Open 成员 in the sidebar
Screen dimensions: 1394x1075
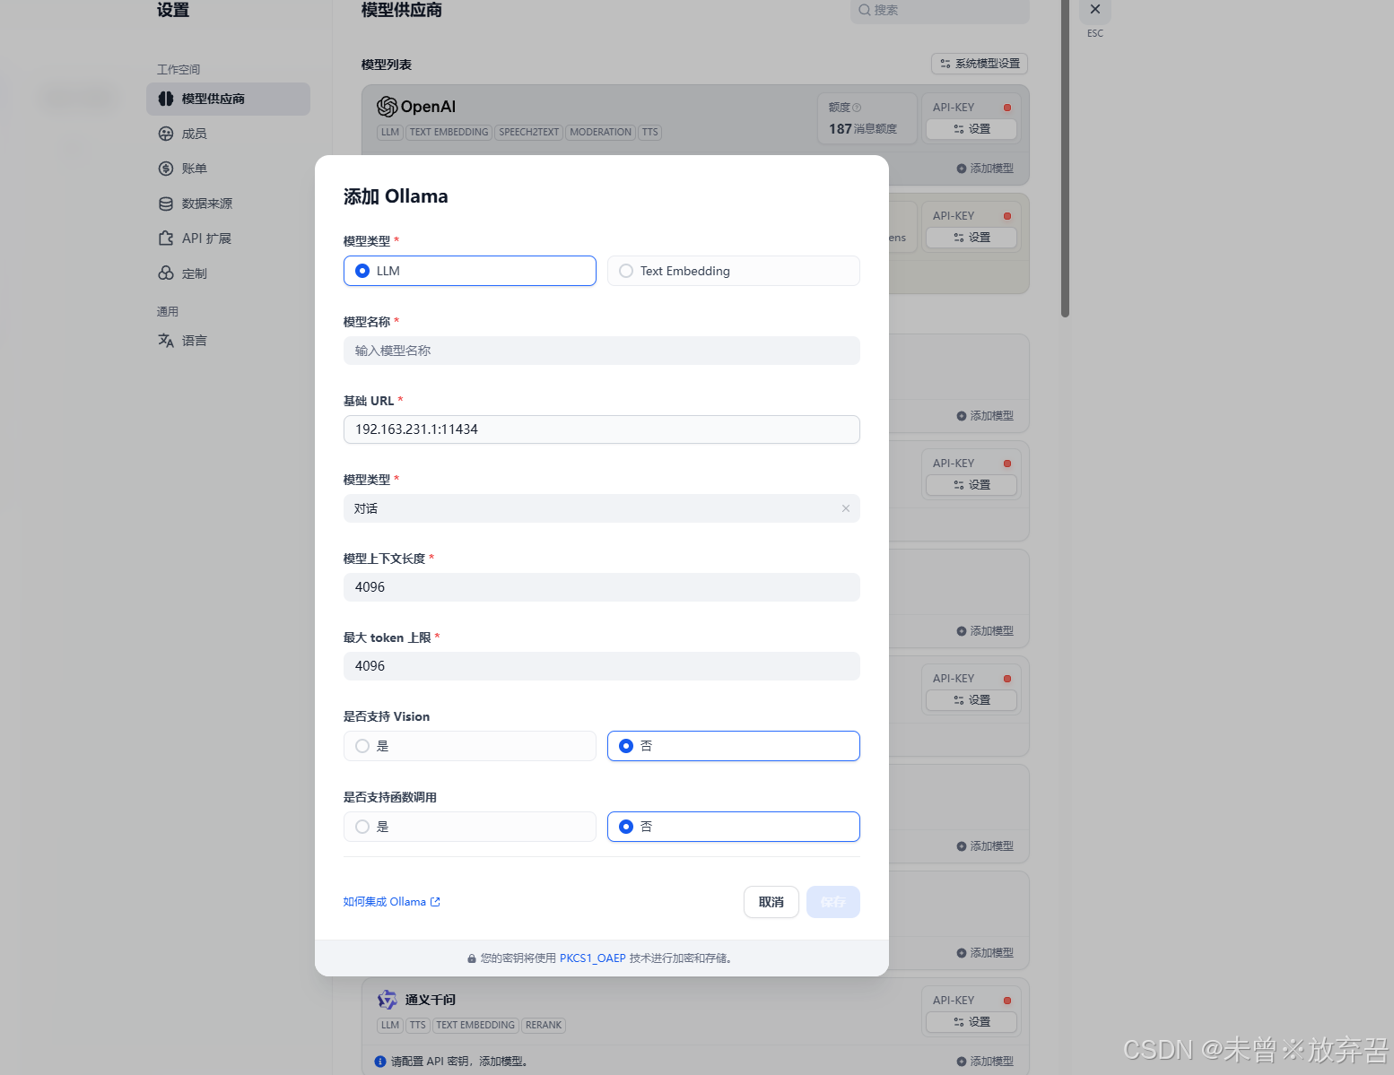click(228, 134)
